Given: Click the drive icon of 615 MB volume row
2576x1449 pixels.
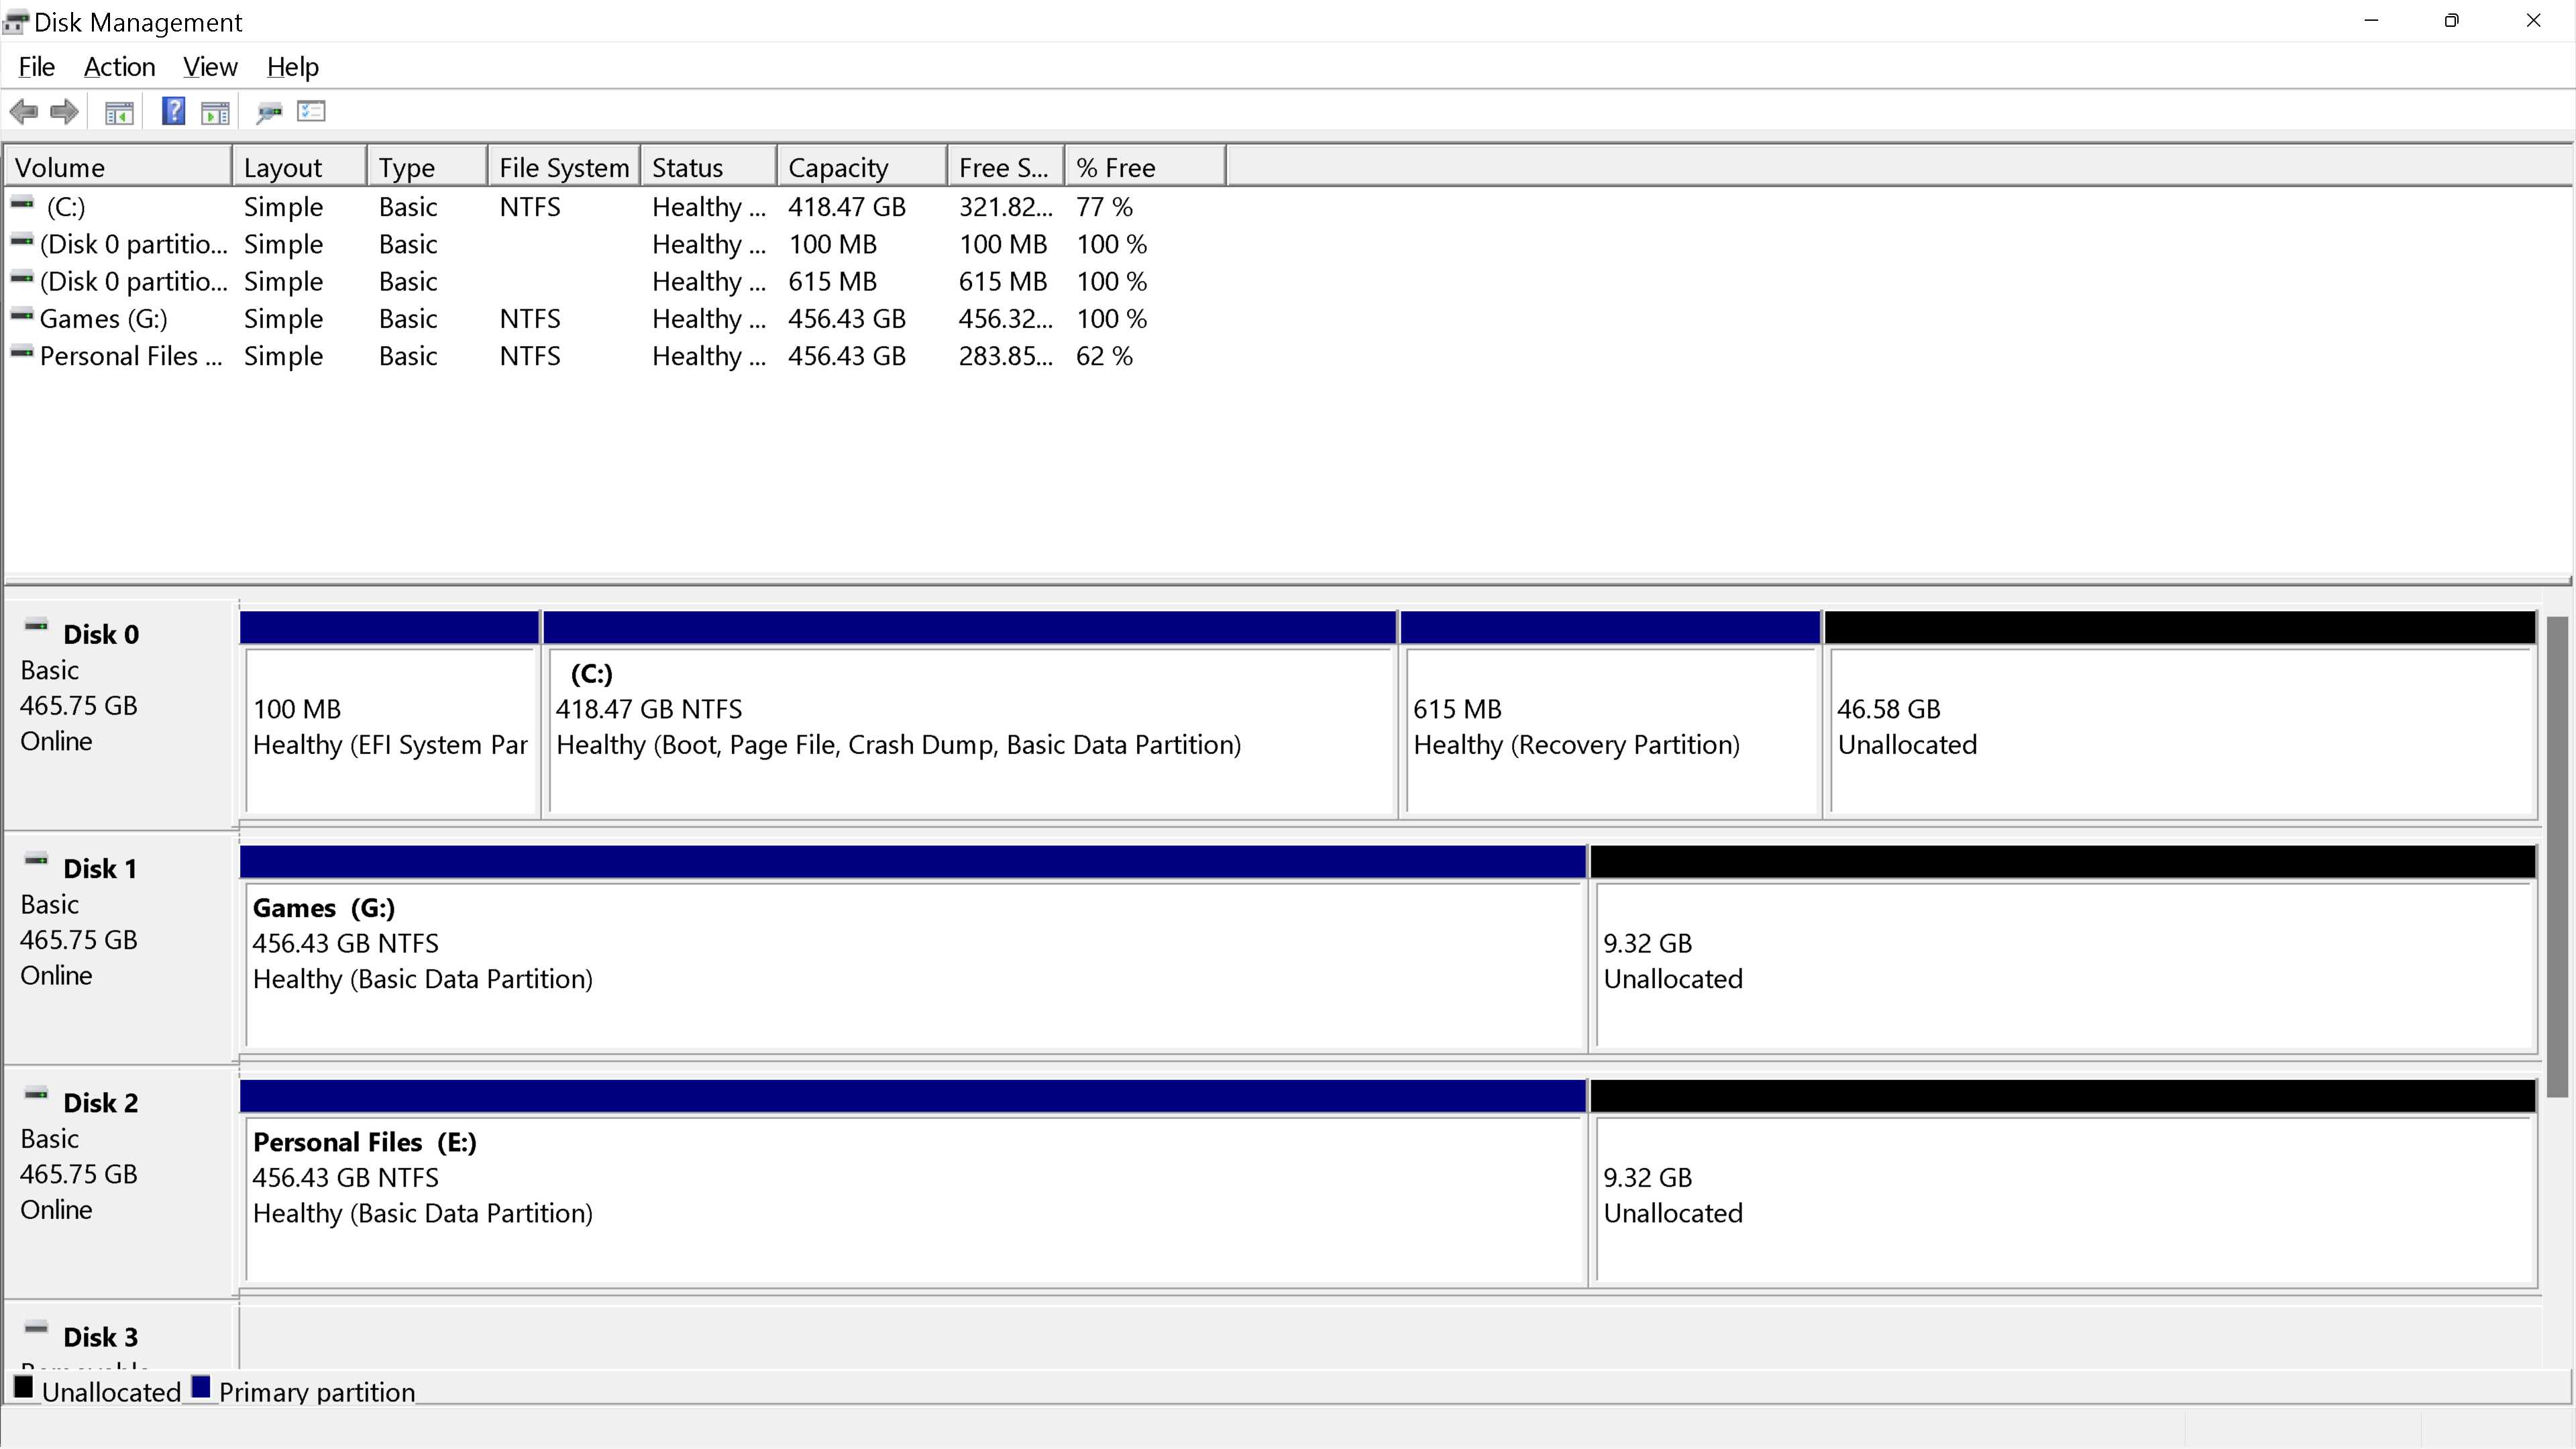Looking at the screenshot, I should point(22,278).
